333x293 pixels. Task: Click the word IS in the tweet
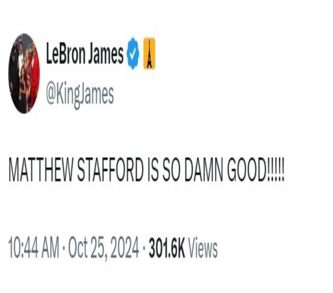click(x=153, y=169)
